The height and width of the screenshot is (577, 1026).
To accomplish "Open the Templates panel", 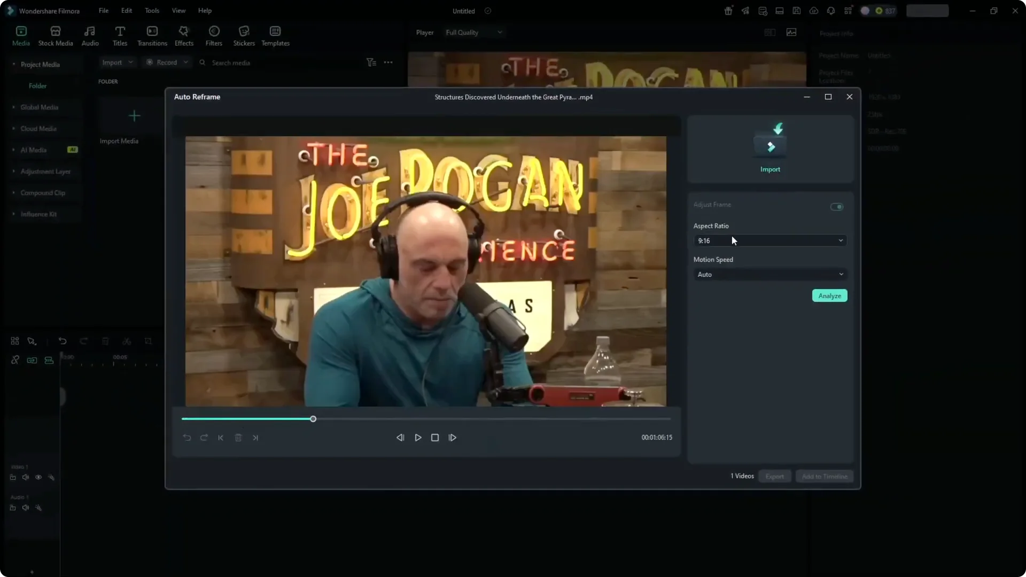I will (275, 35).
